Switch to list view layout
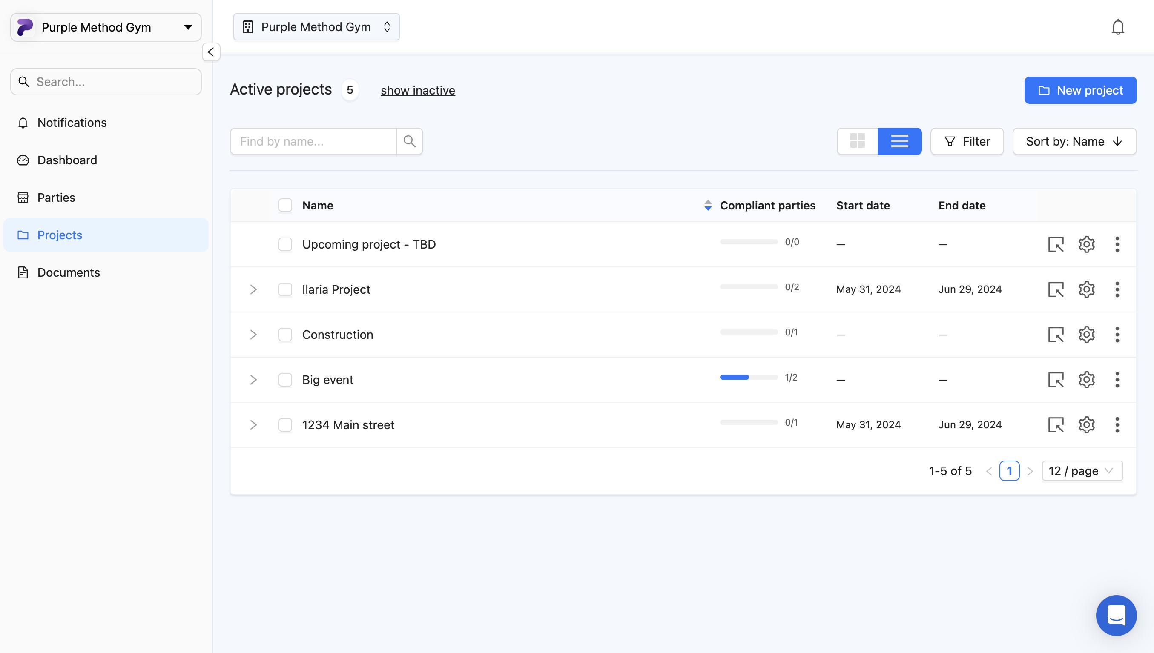The image size is (1154, 653). click(x=899, y=141)
